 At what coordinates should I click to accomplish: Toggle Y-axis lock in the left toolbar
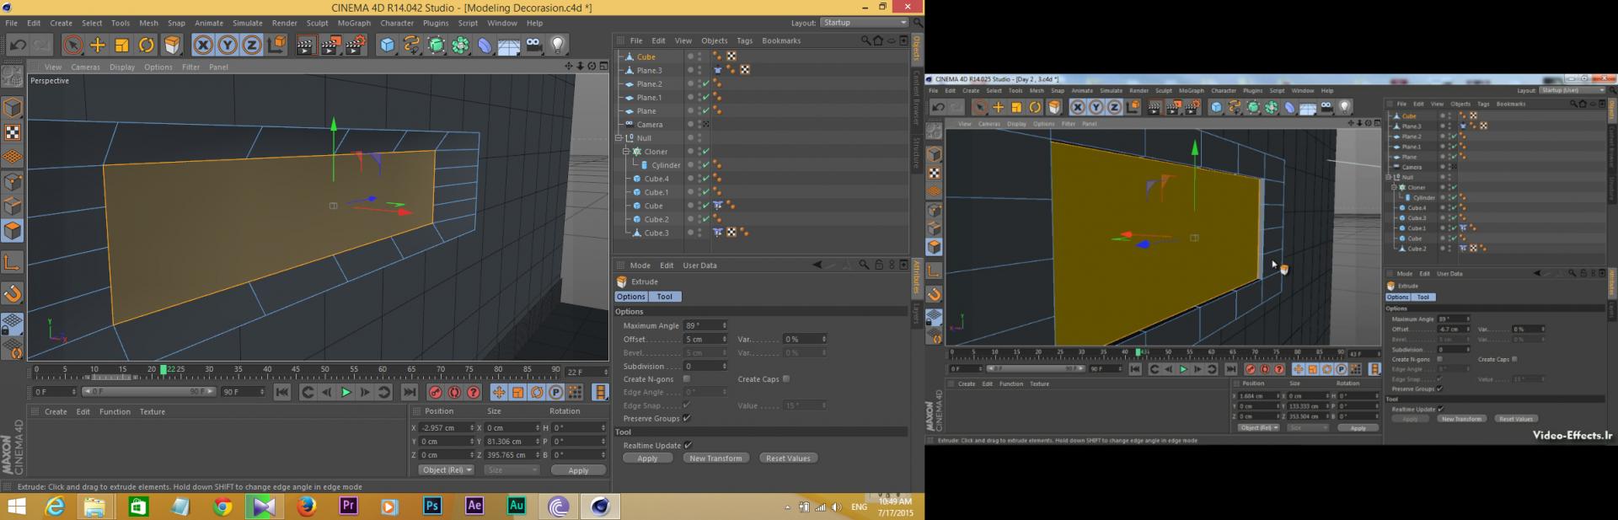pyautogui.click(x=228, y=45)
